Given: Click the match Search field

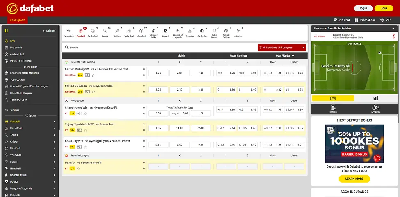Looking at the screenshot, I should coord(160,48).
